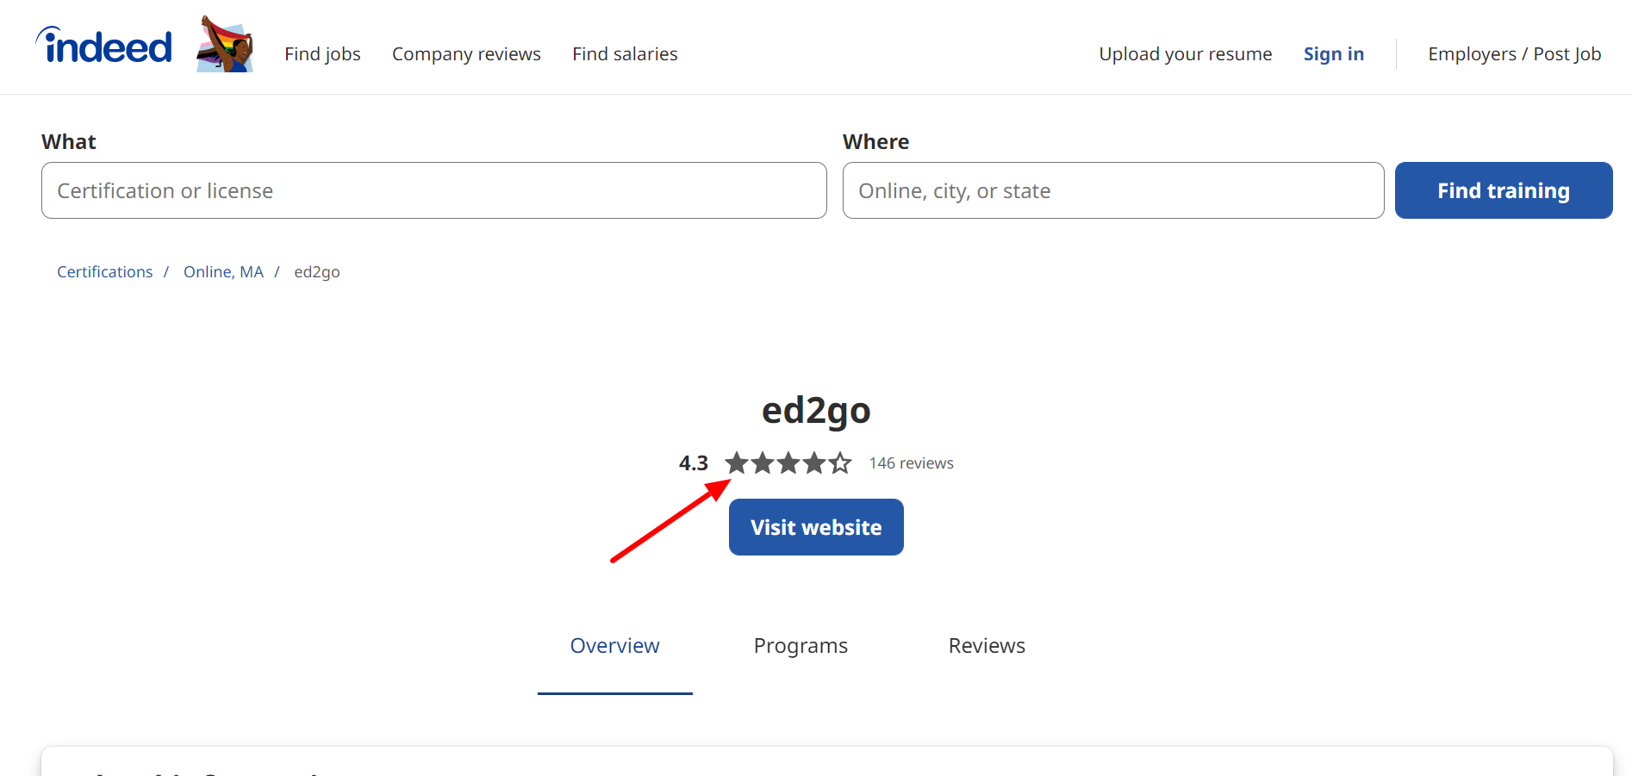
Task: Switch to the Programs tab
Action: [800, 645]
